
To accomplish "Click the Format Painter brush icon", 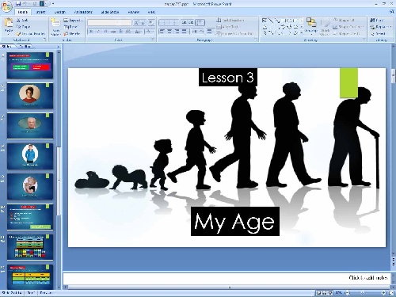I will coord(18,34).
